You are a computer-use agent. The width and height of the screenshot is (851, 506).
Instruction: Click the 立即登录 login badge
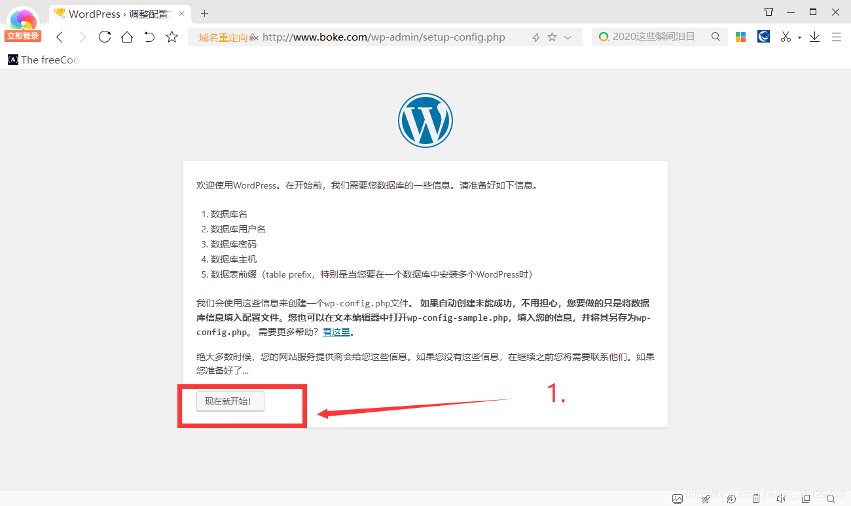[x=24, y=36]
